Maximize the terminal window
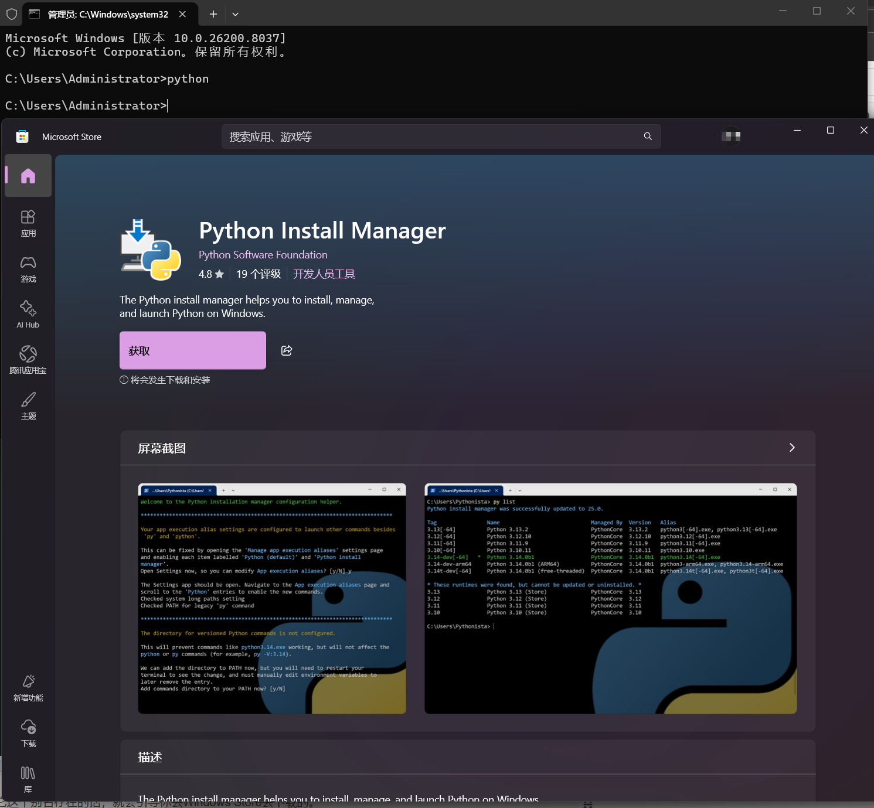The height and width of the screenshot is (808, 874). pos(817,11)
